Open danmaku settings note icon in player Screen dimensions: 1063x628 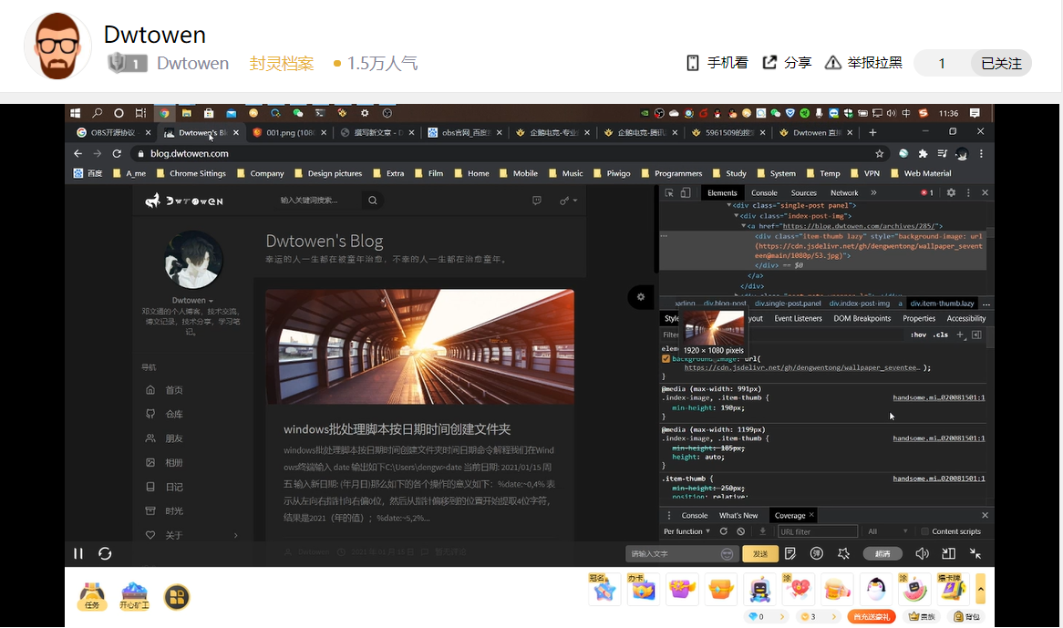790,553
